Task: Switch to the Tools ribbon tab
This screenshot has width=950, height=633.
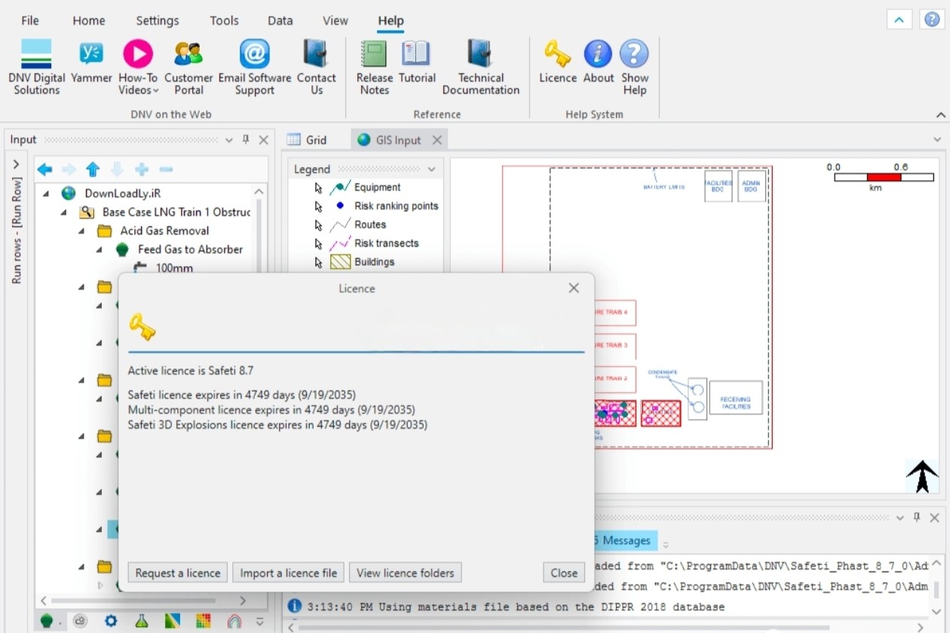Action: tap(224, 20)
